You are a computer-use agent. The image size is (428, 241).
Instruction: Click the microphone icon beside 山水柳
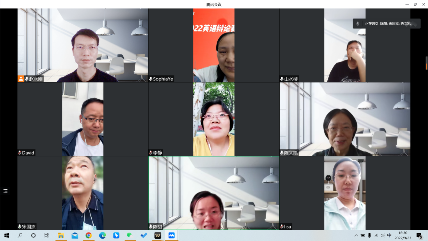282,79
